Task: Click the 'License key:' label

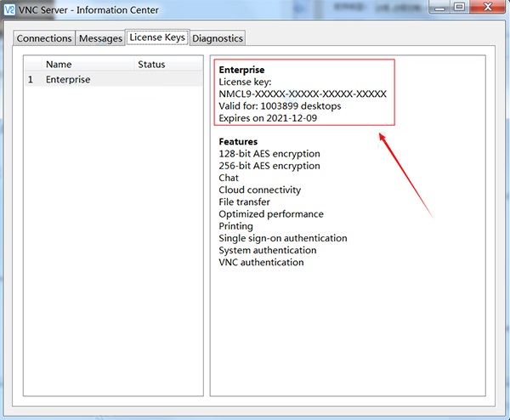Action: pyautogui.click(x=245, y=82)
